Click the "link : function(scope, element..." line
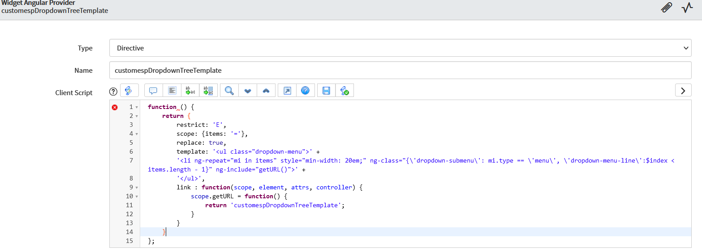Image resolution: width=702 pixels, height=251 pixels. (x=269, y=187)
